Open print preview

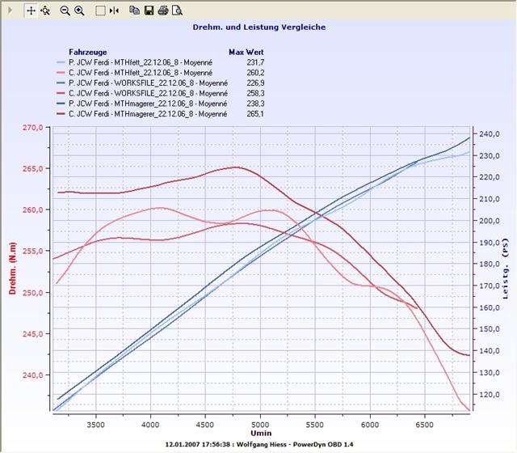[176, 11]
